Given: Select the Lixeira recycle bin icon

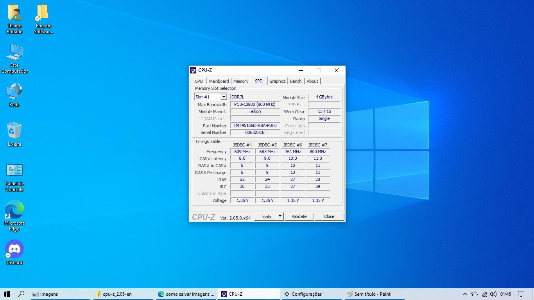Looking at the screenshot, I should pyautogui.click(x=14, y=134).
